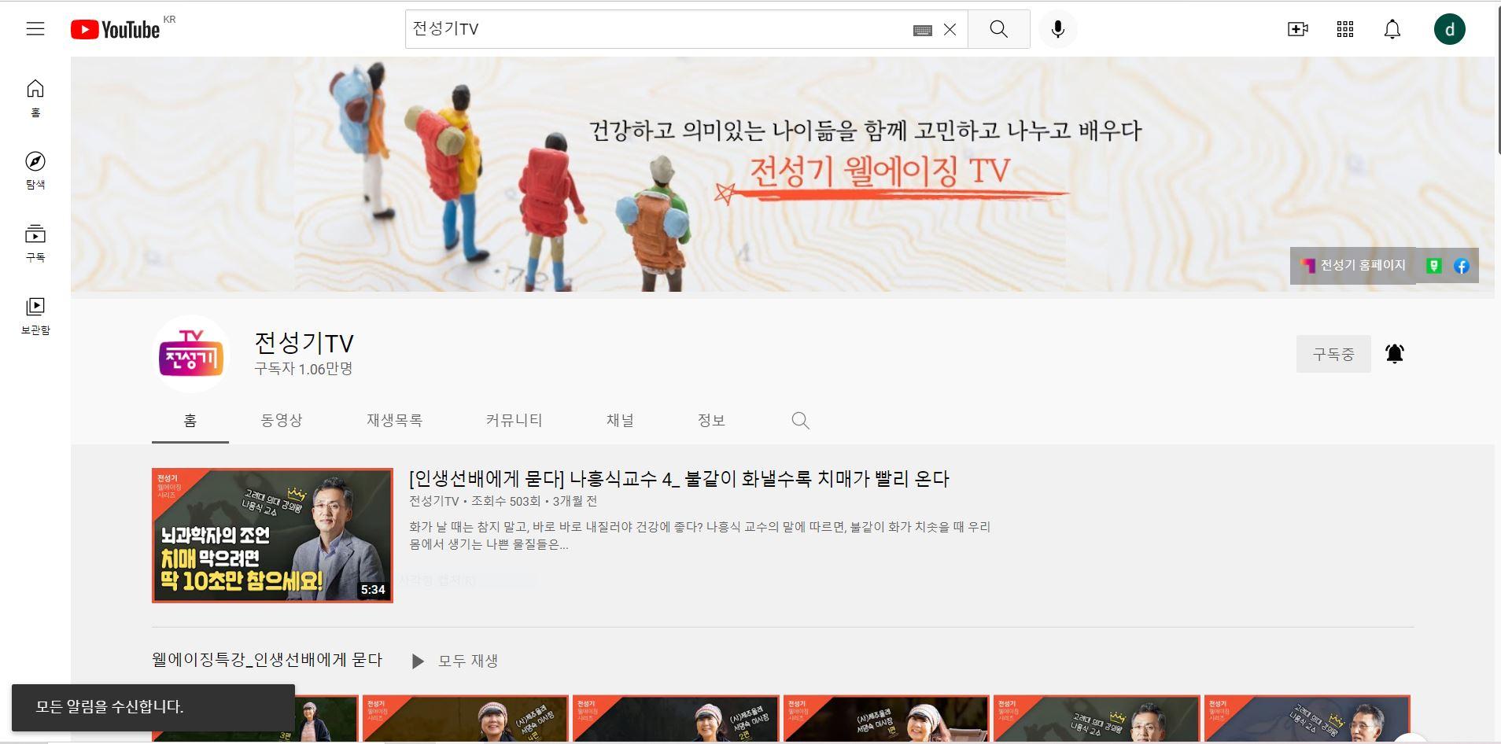Click the 구독중 subscribed button

coord(1333,354)
